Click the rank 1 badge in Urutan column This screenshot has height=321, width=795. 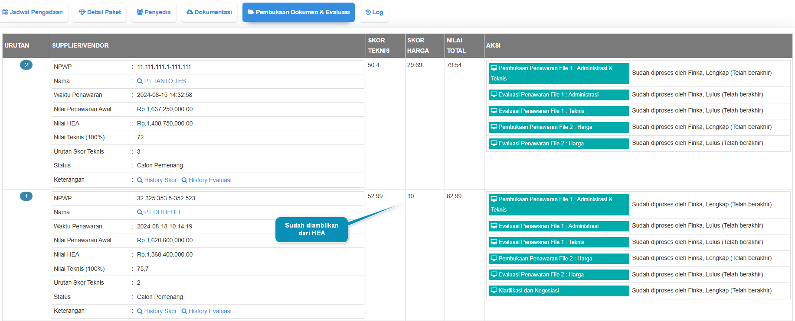tap(26, 196)
